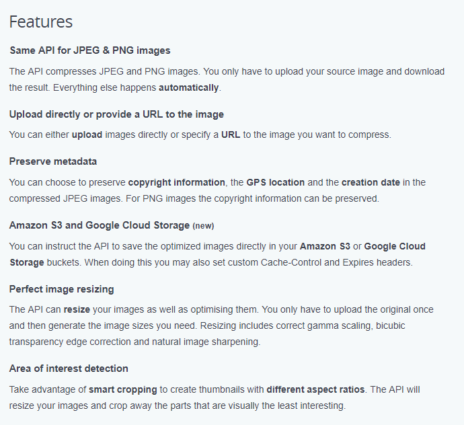Click the bold 'resize' word
Screen dimensions: 464x425
click(77, 310)
